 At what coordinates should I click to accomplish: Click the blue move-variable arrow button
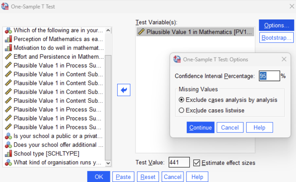(124, 90)
